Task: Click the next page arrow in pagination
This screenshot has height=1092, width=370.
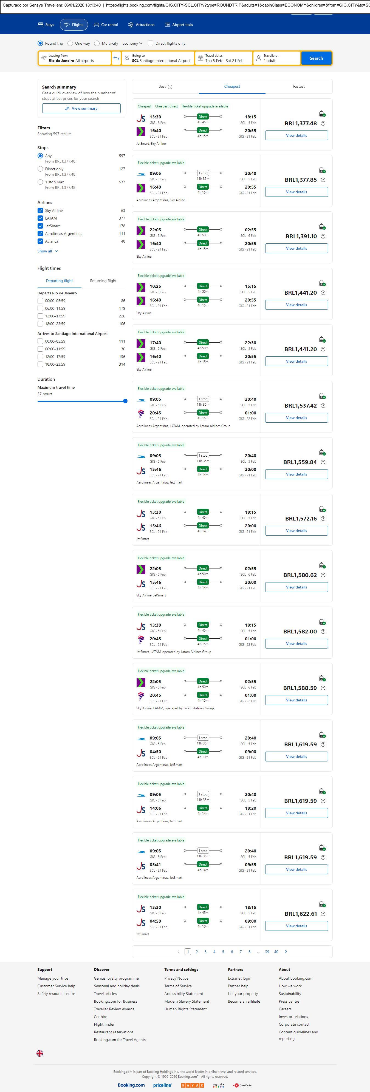Action: coord(286,952)
